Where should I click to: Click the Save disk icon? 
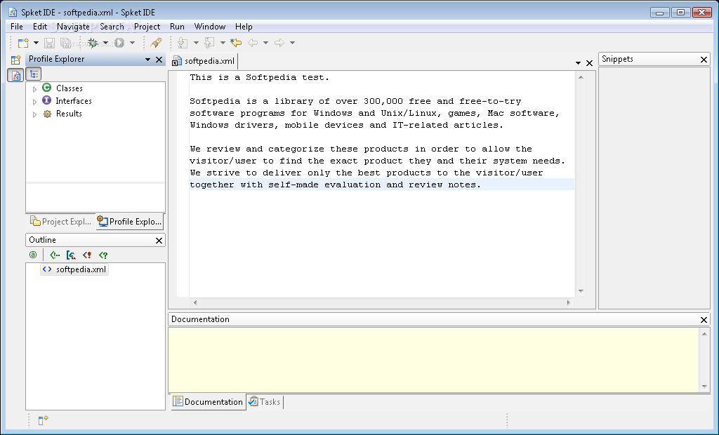pos(49,43)
